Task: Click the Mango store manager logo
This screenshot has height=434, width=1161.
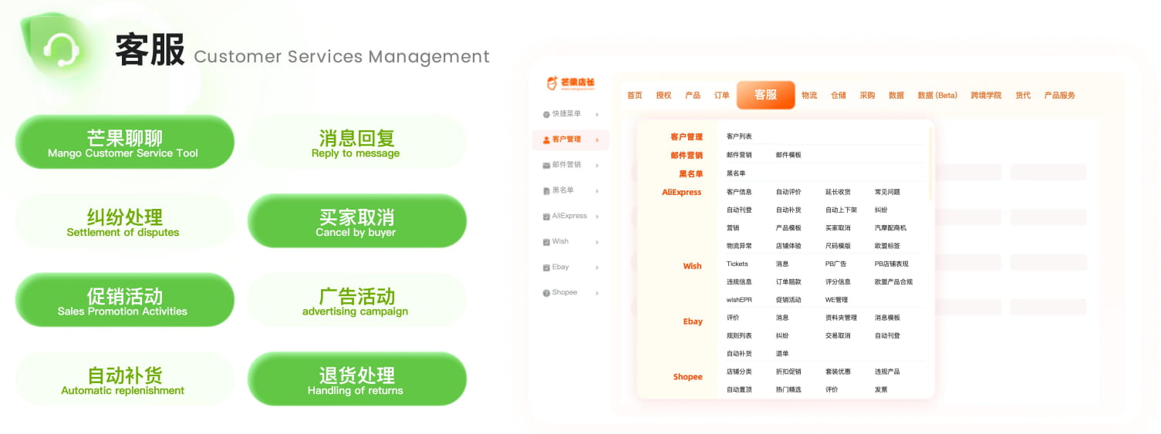Action: [x=570, y=83]
